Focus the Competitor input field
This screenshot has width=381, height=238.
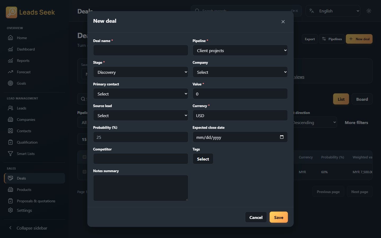[x=141, y=159]
